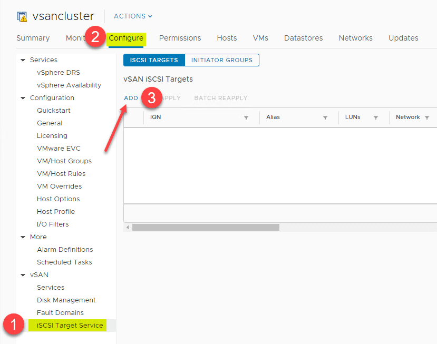Collapse the Configuration section
This screenshot has height=344, width=437.
tap(22, 97)
